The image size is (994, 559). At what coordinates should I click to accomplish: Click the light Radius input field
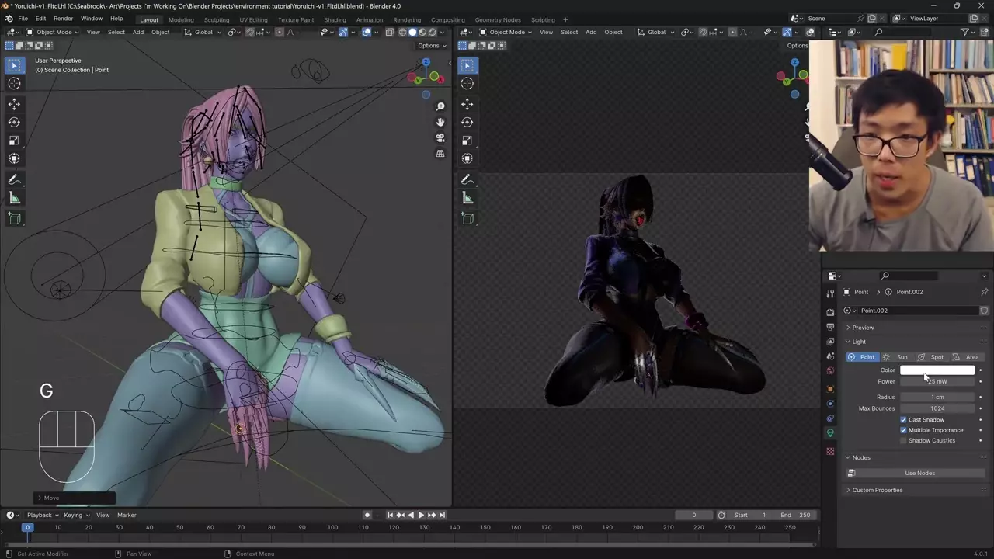[x=937, y=397]
